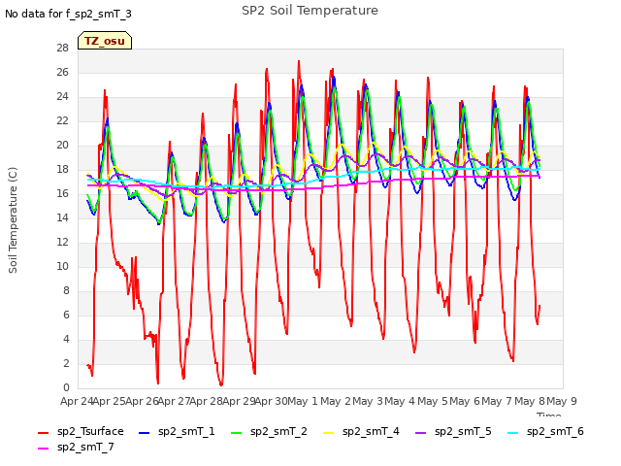Click the Apr 27 x-axis tick label
621x466 pixels.
point(174,401)
